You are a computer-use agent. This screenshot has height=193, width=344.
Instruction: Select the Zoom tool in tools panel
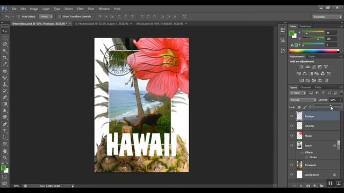[5, 158]
